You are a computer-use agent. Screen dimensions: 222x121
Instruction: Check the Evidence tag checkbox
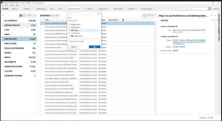click(69, 30)
